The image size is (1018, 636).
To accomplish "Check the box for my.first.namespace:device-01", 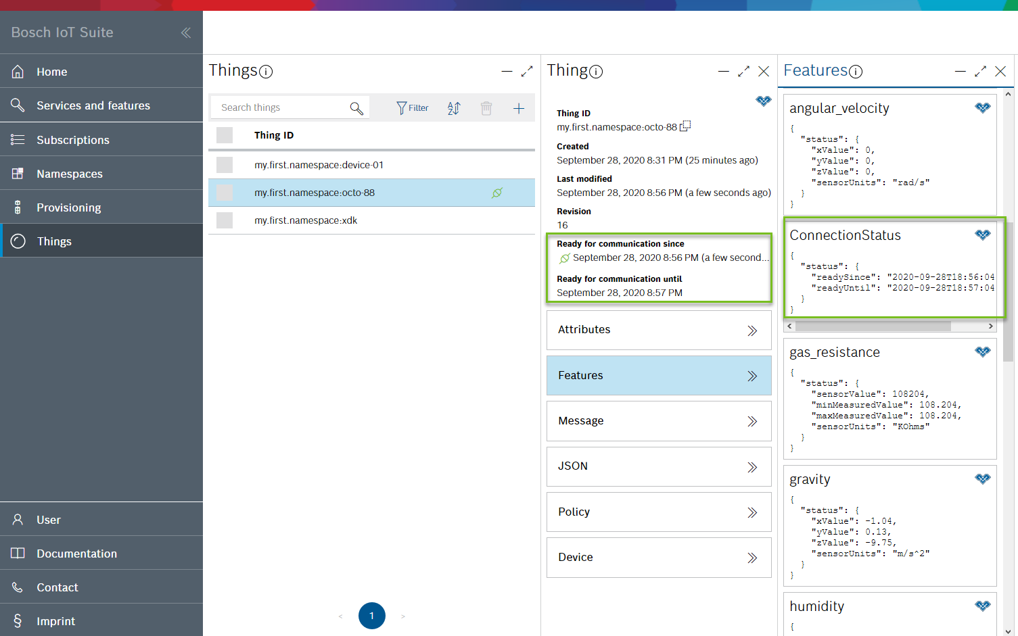I will pos(225,165).
